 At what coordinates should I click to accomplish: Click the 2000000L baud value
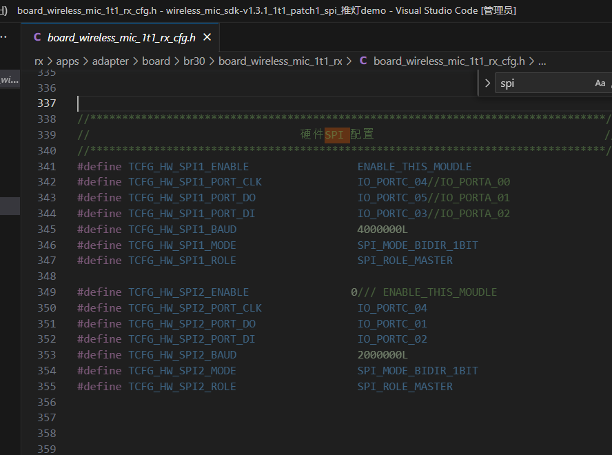tap(382, 355)
